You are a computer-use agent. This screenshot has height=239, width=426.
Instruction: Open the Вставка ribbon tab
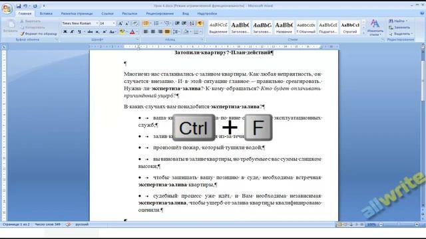pyautogui.click(x=46, y=13)
